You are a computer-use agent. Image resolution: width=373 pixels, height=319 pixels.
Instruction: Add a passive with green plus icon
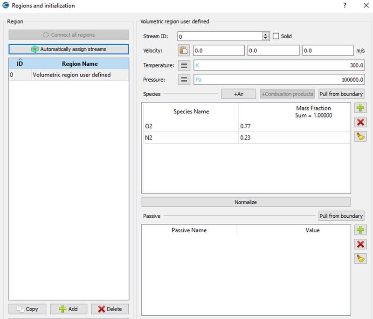click(x=360, y=230)
